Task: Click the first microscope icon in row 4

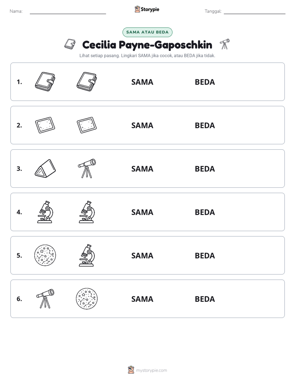Action: tap(45, 212)
